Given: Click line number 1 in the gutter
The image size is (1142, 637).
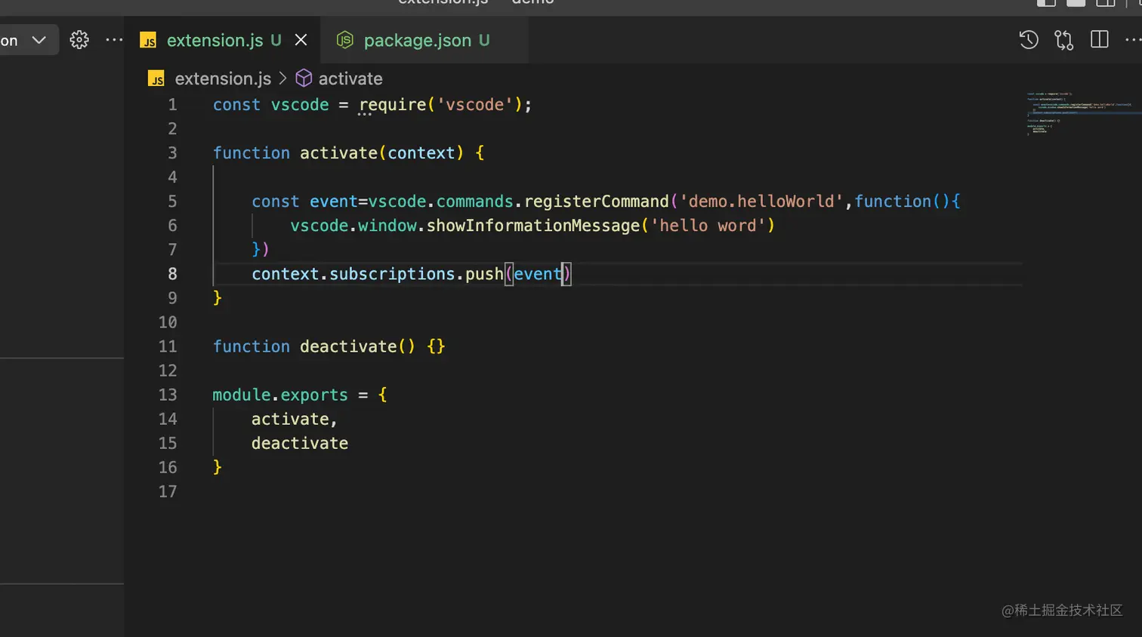Looking at the screenshot, I should 172,105.
